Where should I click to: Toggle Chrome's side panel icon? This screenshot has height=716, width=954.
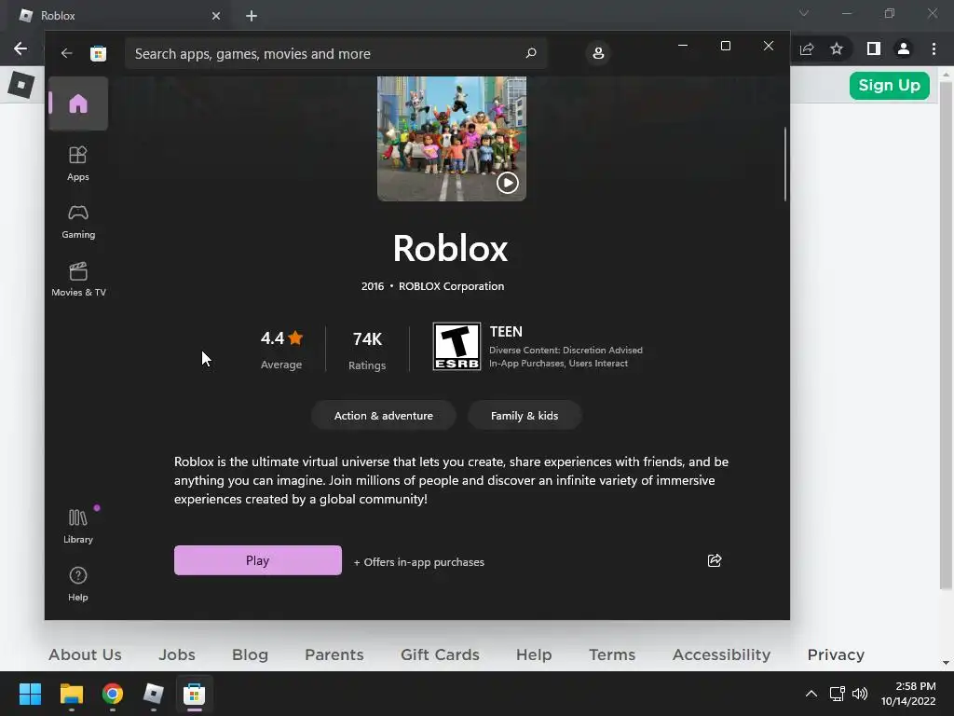pos(874,48)
